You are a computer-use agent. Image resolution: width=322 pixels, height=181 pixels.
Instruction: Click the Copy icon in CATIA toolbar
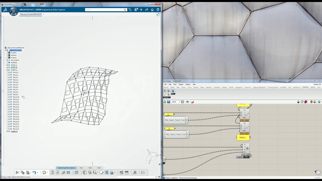22,172
